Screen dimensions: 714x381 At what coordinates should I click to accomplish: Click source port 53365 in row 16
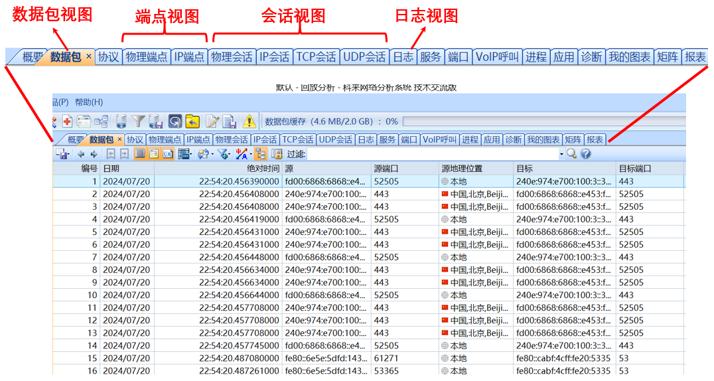(386, 370)
